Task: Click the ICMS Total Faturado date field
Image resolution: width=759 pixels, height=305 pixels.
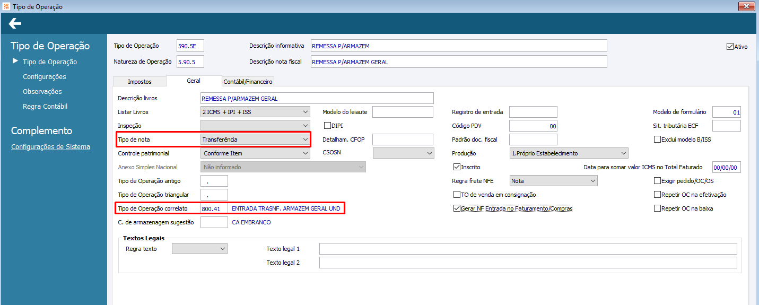Action: (727, 167)
